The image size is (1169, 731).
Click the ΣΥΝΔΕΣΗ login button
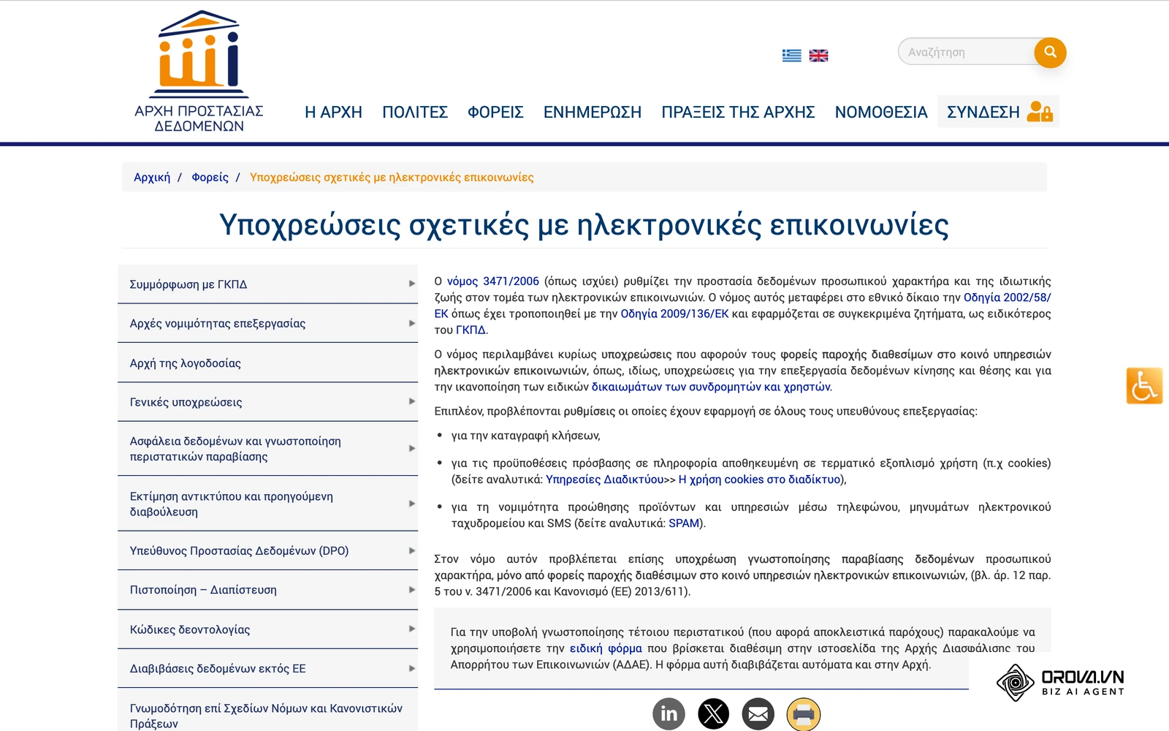click(998, 111)
